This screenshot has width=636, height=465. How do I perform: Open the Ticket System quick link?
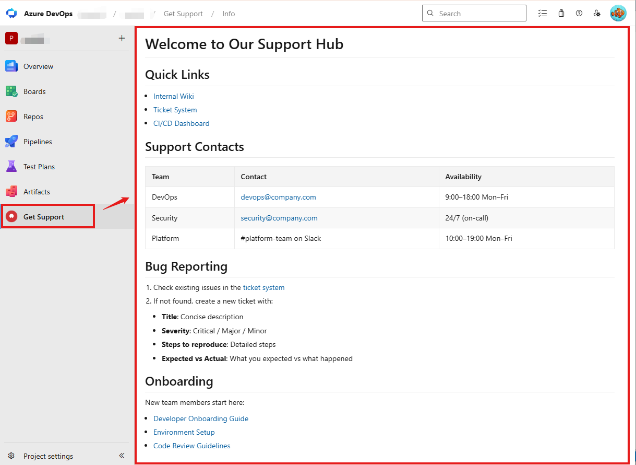175,110
